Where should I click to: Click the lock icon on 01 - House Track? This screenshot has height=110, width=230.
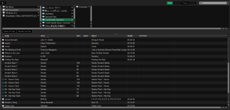click(x=3, y=79)
